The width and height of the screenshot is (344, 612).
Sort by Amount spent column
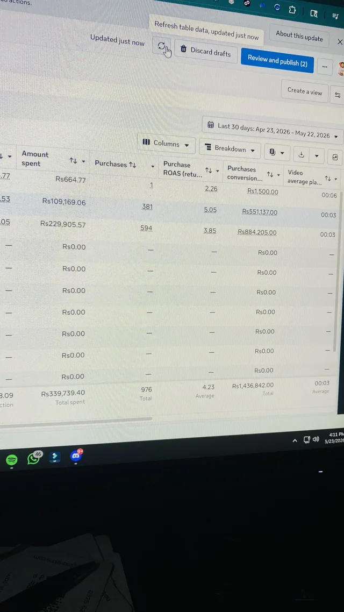coord(73,160)
